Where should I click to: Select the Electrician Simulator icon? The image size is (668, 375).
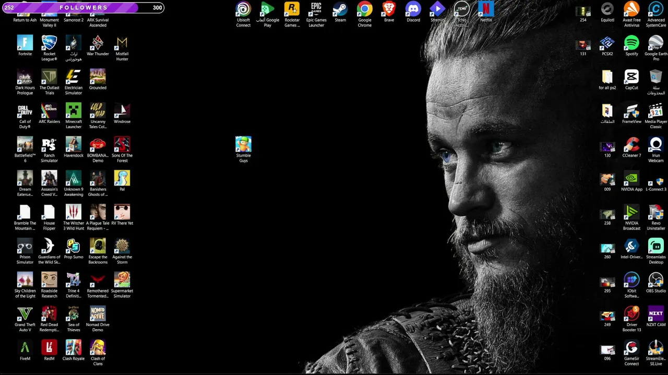74,77
